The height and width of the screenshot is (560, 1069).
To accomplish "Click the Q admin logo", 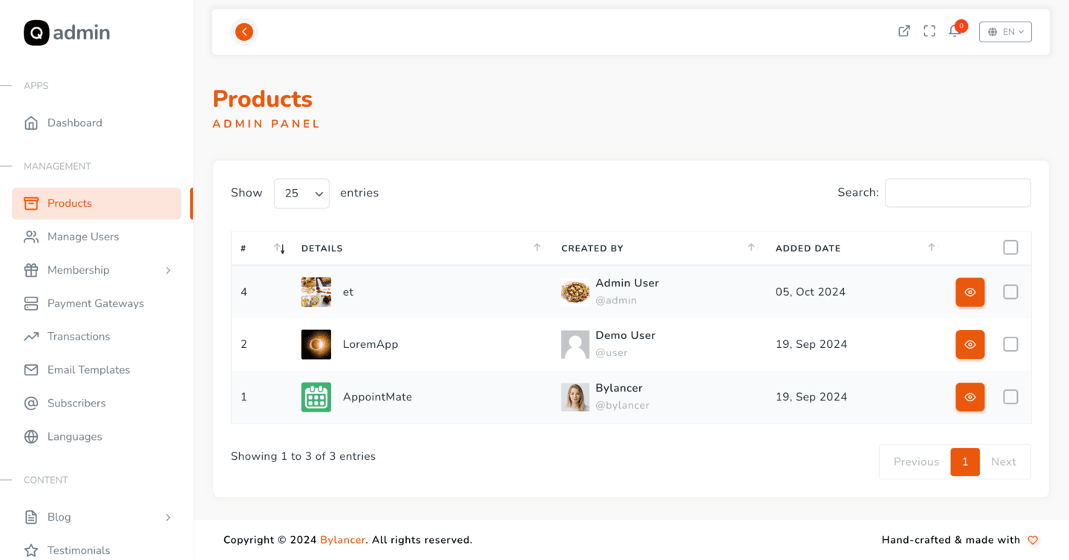I will pos(67,33).
